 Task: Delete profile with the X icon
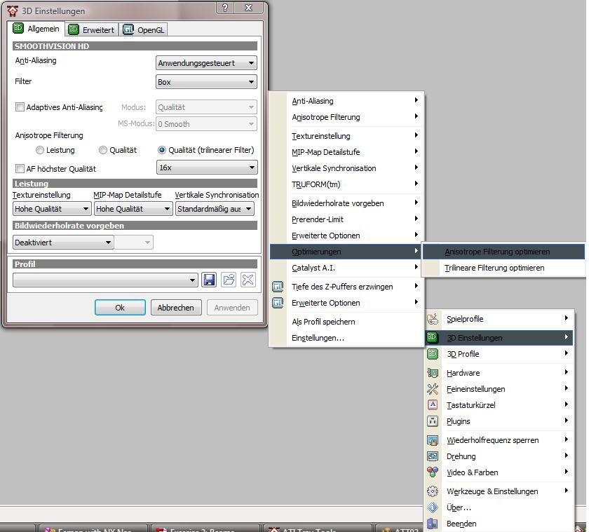pyautogui.click(x=248, y=280)
